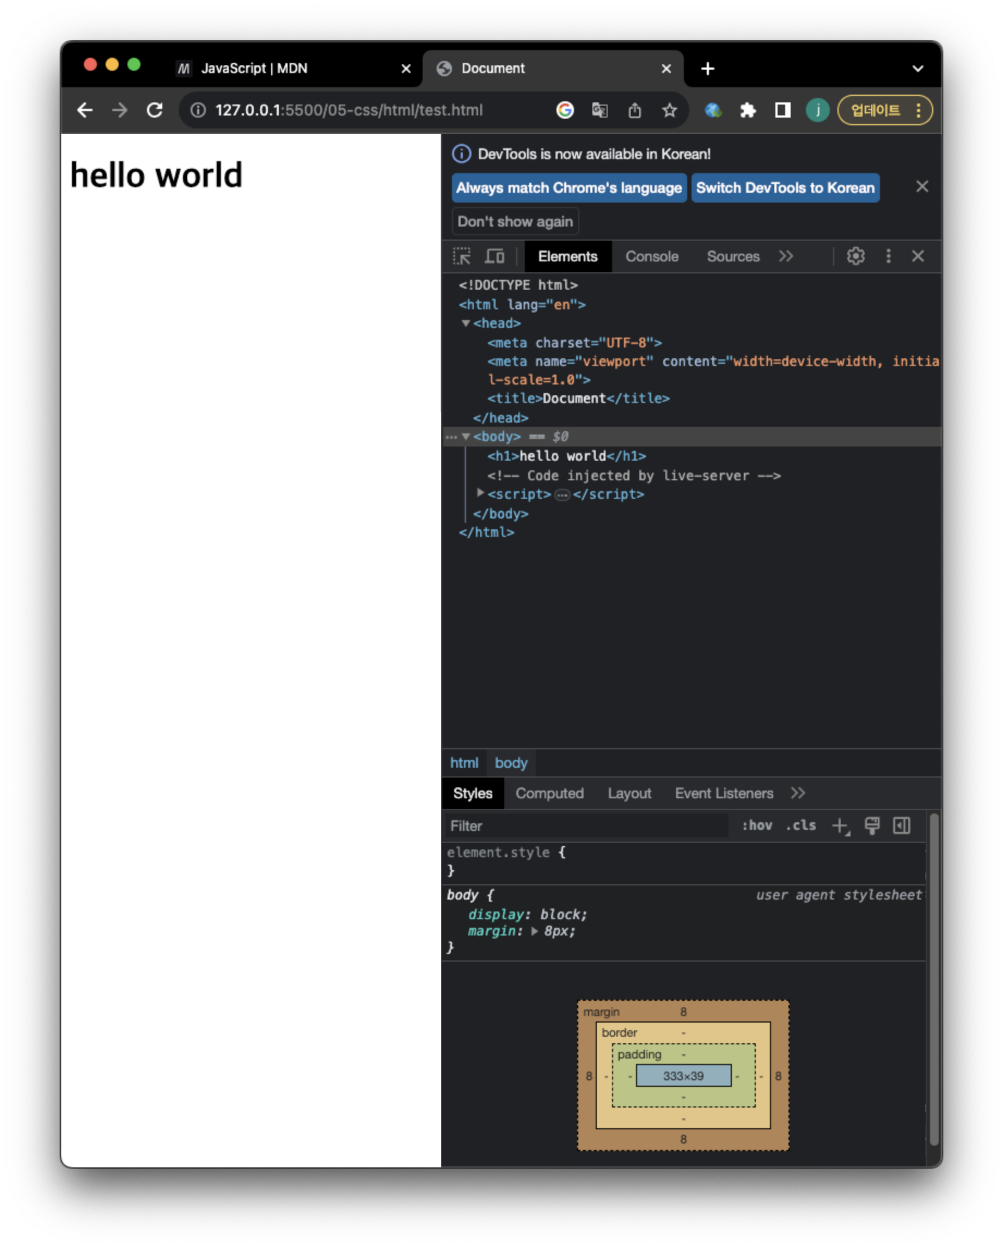Click the share page icon
1003x1248 pixels.
click(634, 110)
